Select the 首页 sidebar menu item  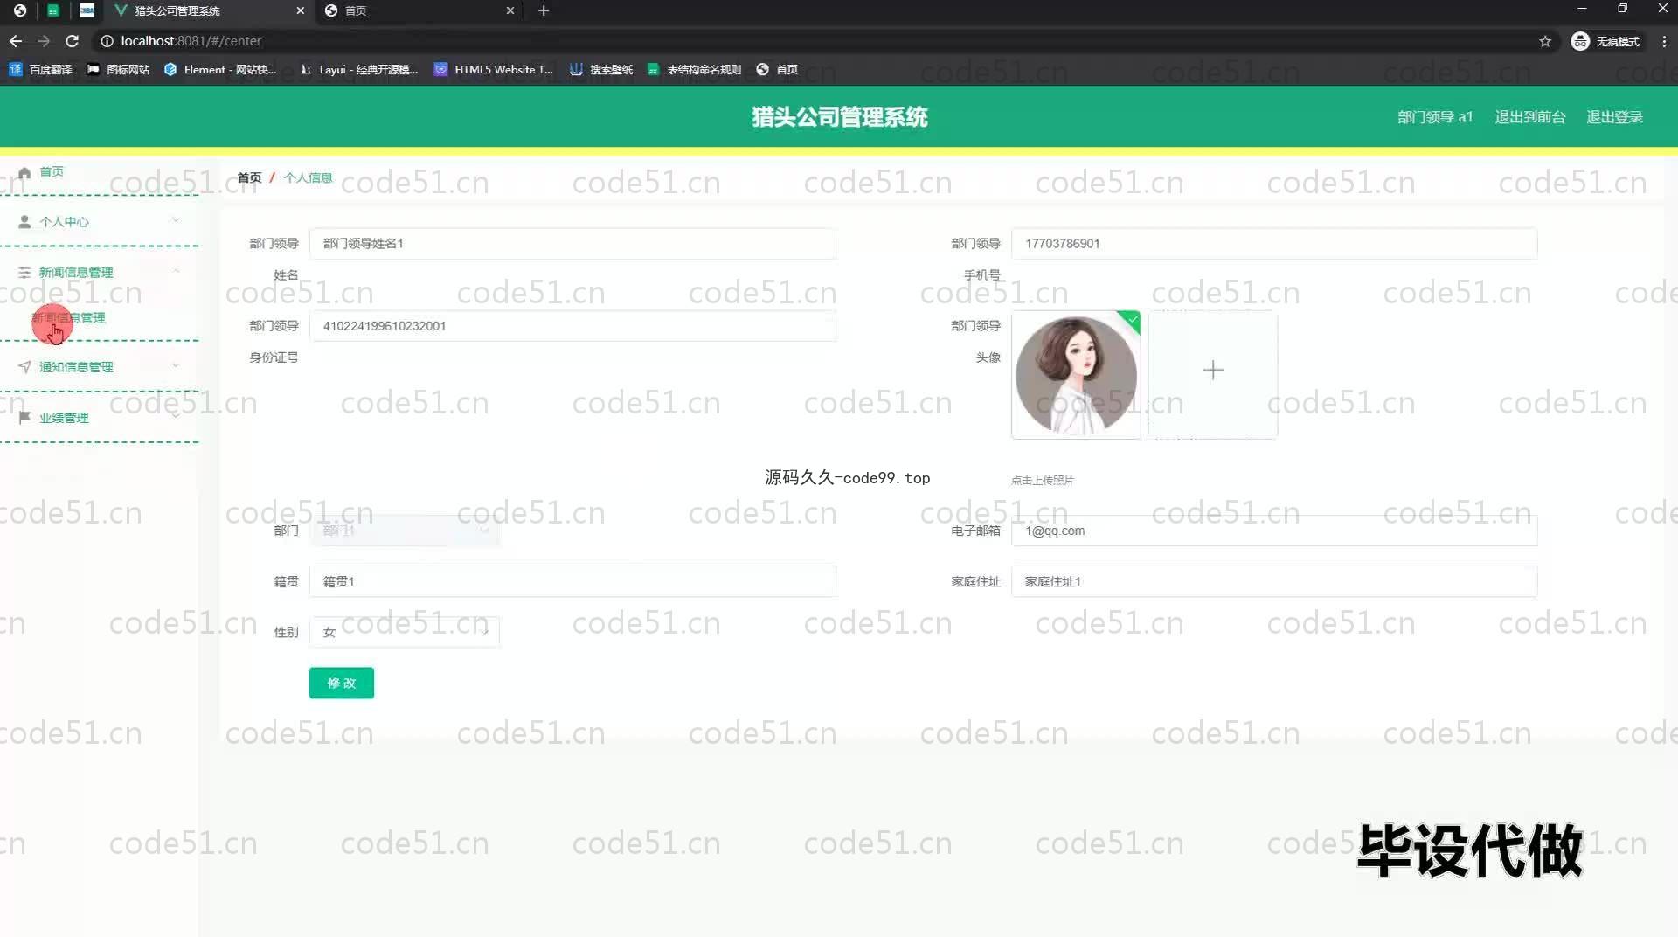(x=100, y=172)
